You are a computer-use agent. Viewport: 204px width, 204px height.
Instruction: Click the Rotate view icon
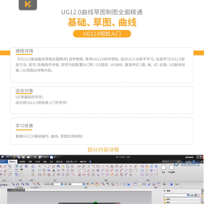coord(144,184)
